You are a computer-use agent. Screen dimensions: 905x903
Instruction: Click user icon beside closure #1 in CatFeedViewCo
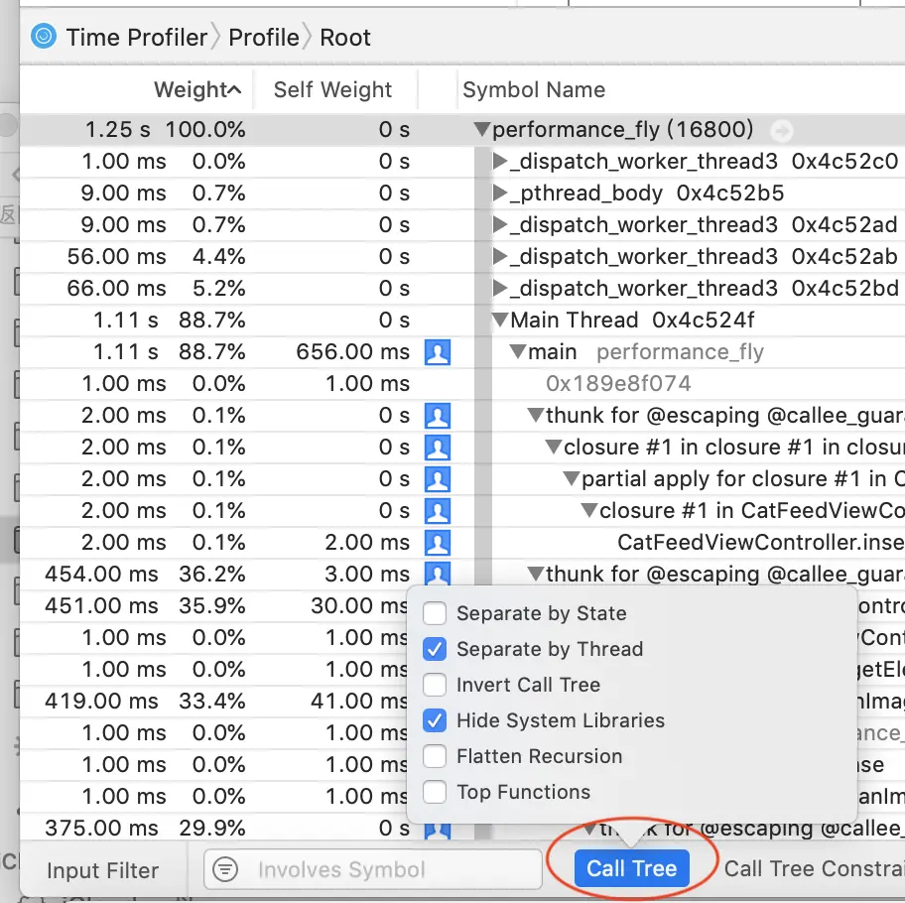438,511
